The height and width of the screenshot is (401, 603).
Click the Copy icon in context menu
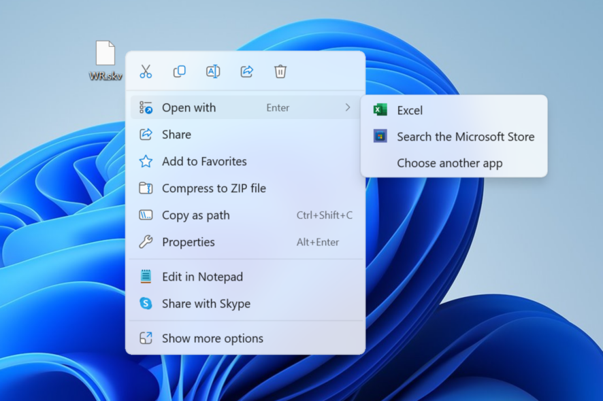point(179,71)
